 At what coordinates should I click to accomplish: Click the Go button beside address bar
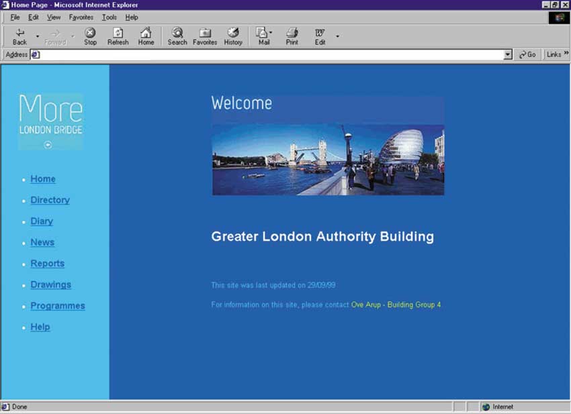pyautogui.click(x=527, y=54)
